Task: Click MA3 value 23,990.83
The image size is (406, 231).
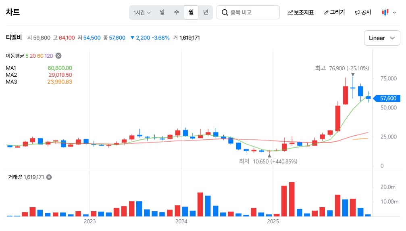Action: pyautogui.click(x=60, y=82)
